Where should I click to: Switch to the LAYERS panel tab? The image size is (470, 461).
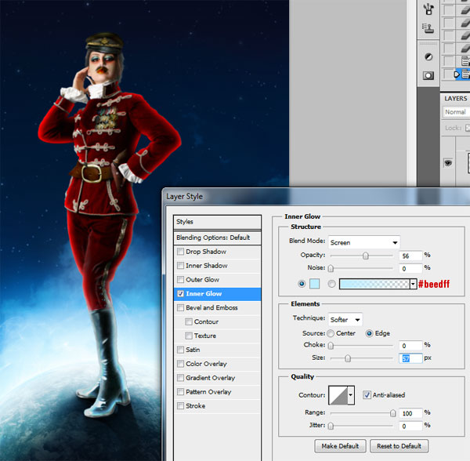pos(456,98)
